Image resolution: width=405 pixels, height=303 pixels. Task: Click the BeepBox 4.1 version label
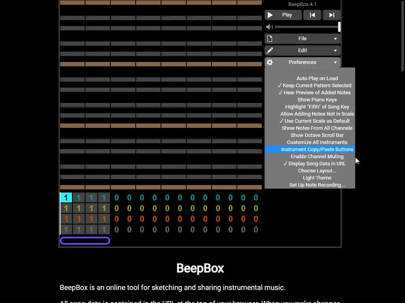[302, 4]
